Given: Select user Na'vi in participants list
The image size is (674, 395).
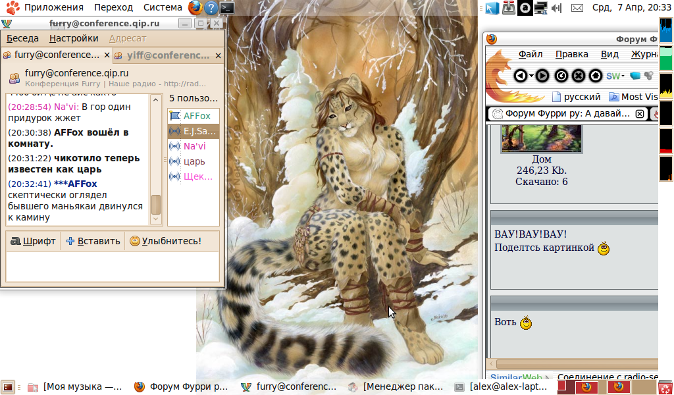Looking at the screenshot, I should (x=194, y=146).
